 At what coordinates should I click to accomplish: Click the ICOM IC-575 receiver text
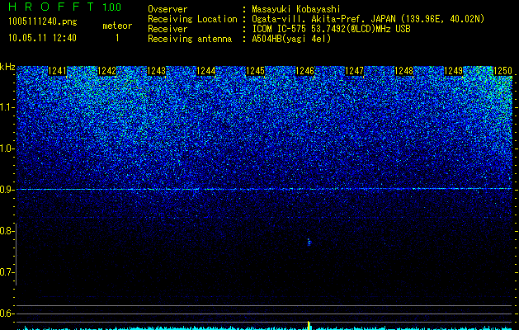[331, 29]
